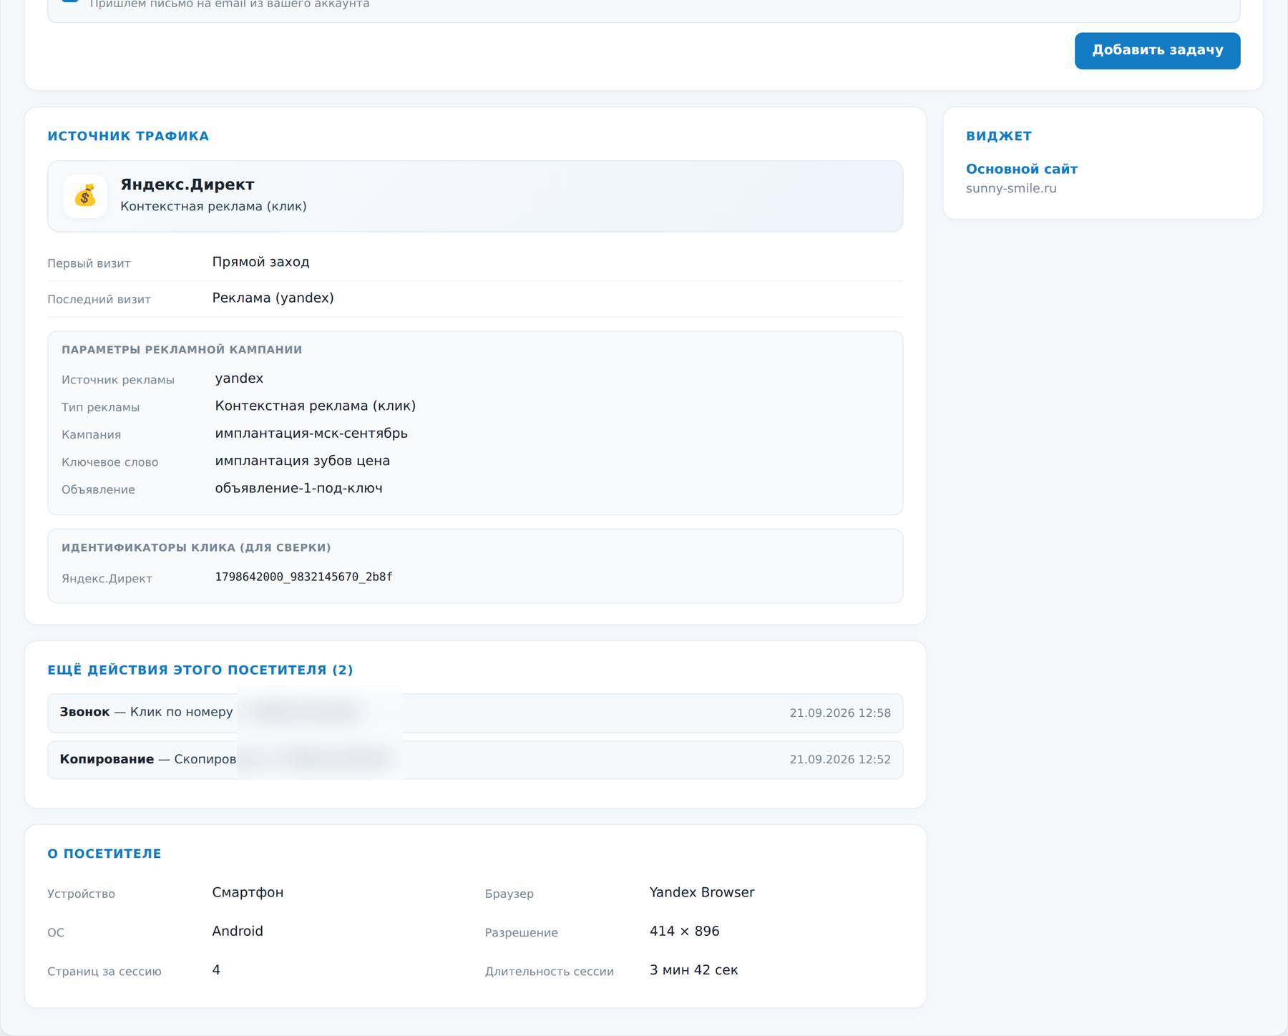Click the Смартфон device value
This screenshot has width=1288, height=1036.
coord(248,892)
